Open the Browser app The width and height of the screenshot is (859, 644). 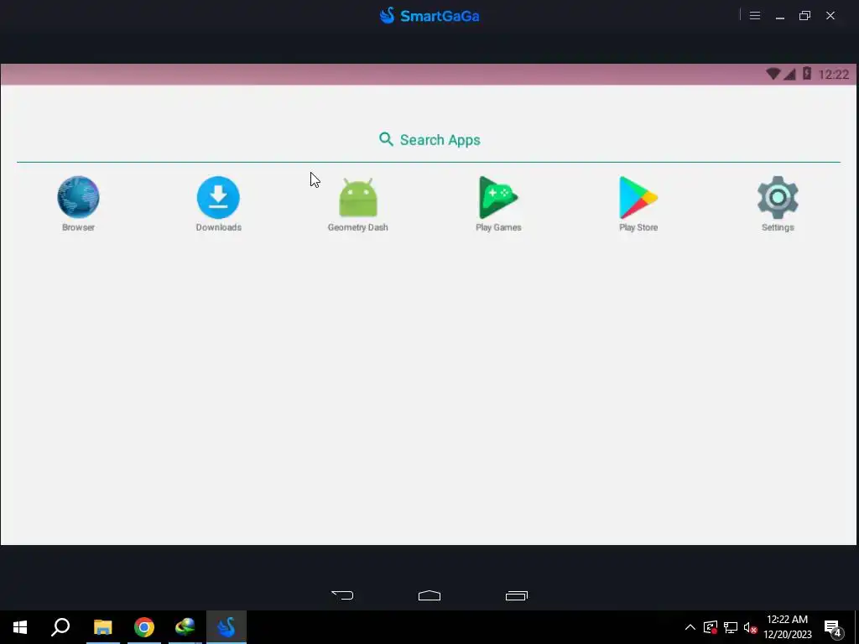(x=78, y=203)
